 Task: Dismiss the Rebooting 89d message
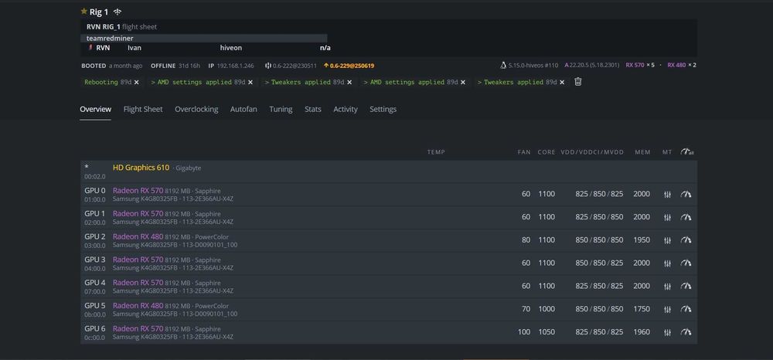137,82
